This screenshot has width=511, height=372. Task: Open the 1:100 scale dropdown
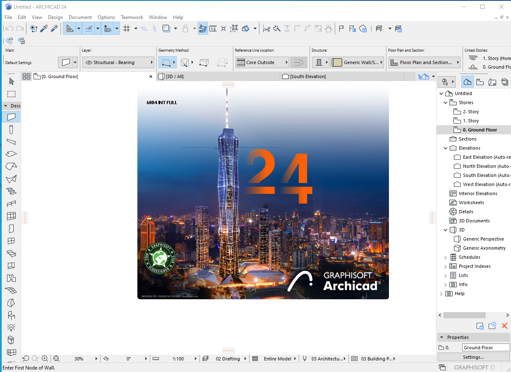[175, 359]
